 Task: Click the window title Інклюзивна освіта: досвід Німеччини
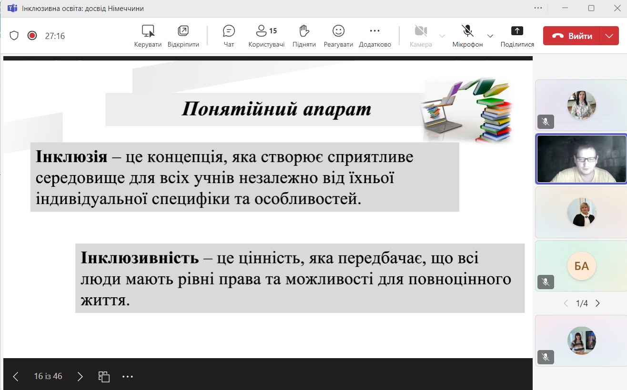pos(83,8)
